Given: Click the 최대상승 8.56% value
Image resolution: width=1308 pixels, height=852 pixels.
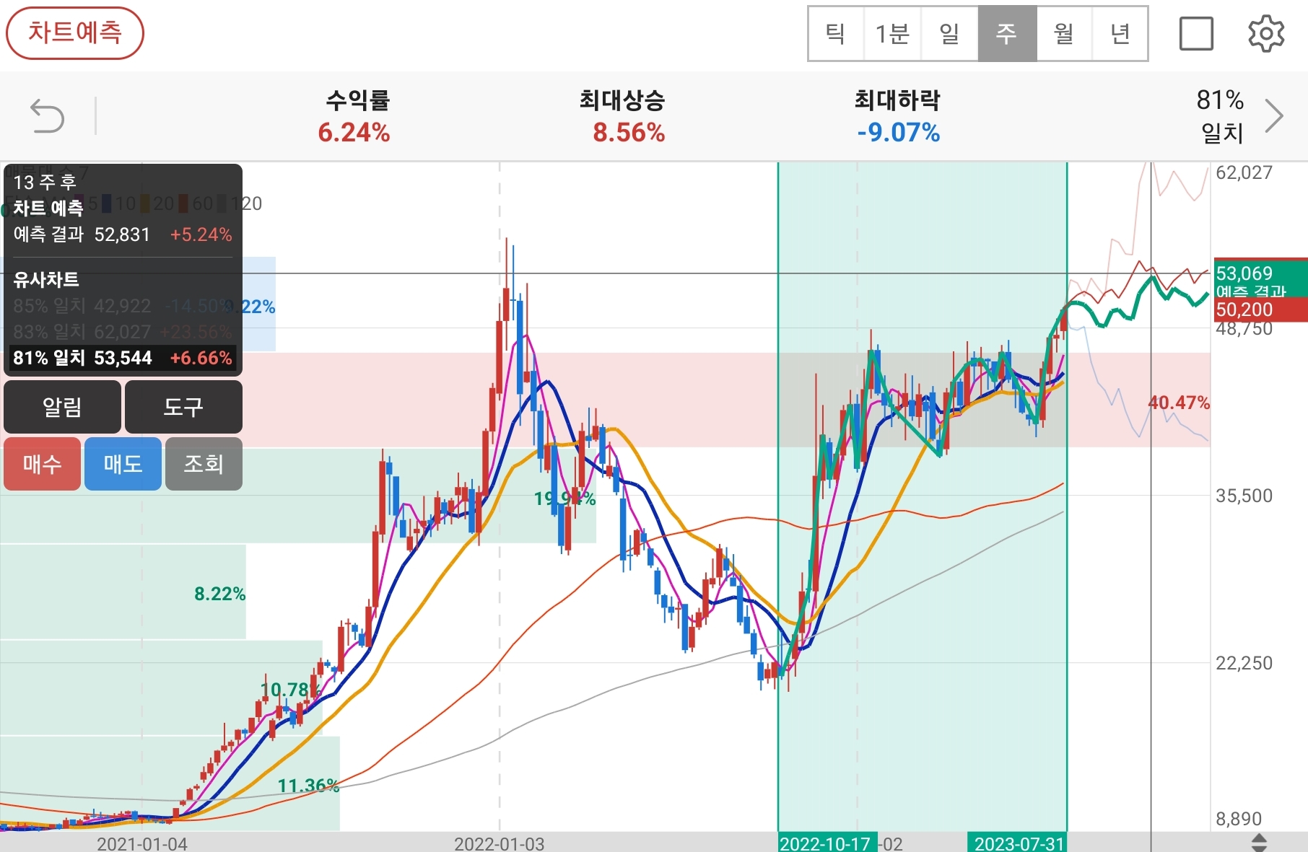Looking at the screenshot, I should tap(629, 133).
